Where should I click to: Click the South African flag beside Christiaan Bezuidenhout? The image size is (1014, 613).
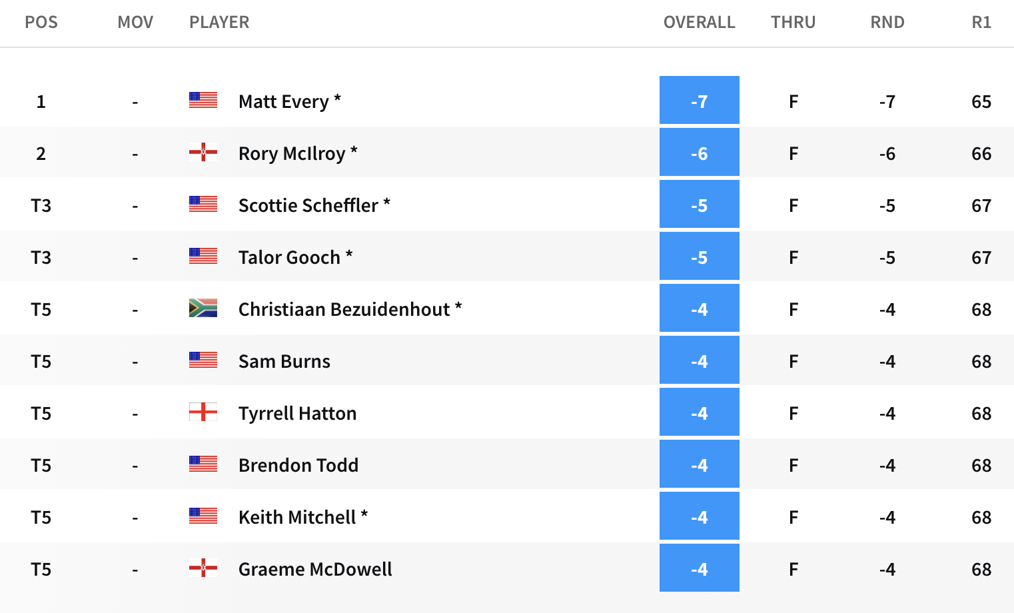pos(203,308)
